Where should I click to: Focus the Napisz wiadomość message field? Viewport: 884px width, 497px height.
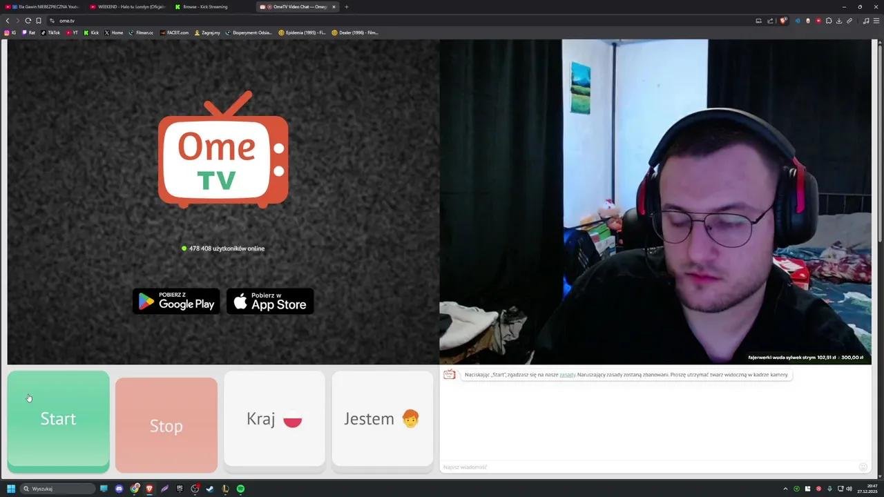coord(649,467)
